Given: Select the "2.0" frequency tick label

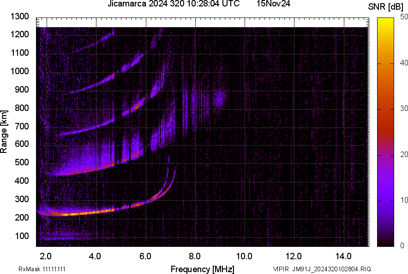Looking at the screenshot, I should [x=45, y=255].
